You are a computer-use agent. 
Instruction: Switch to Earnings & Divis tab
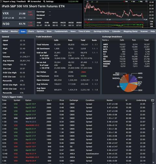point(101,31)
